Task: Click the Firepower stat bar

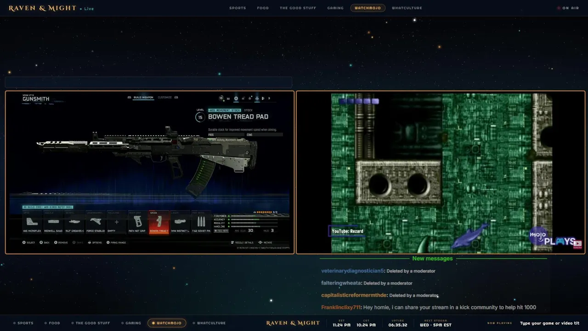Action: 254,216
